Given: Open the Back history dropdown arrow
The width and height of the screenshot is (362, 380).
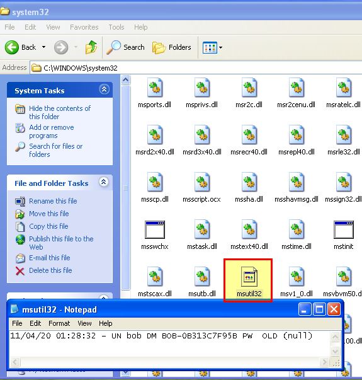Looking at the screenshot, I should pos(44,47).
